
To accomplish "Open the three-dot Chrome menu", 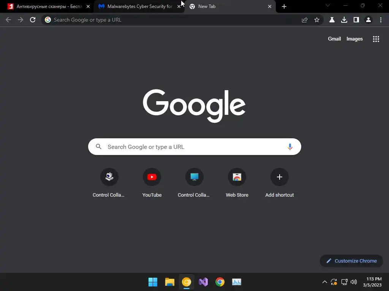I will pyautogui.click(x=381, y=20).
